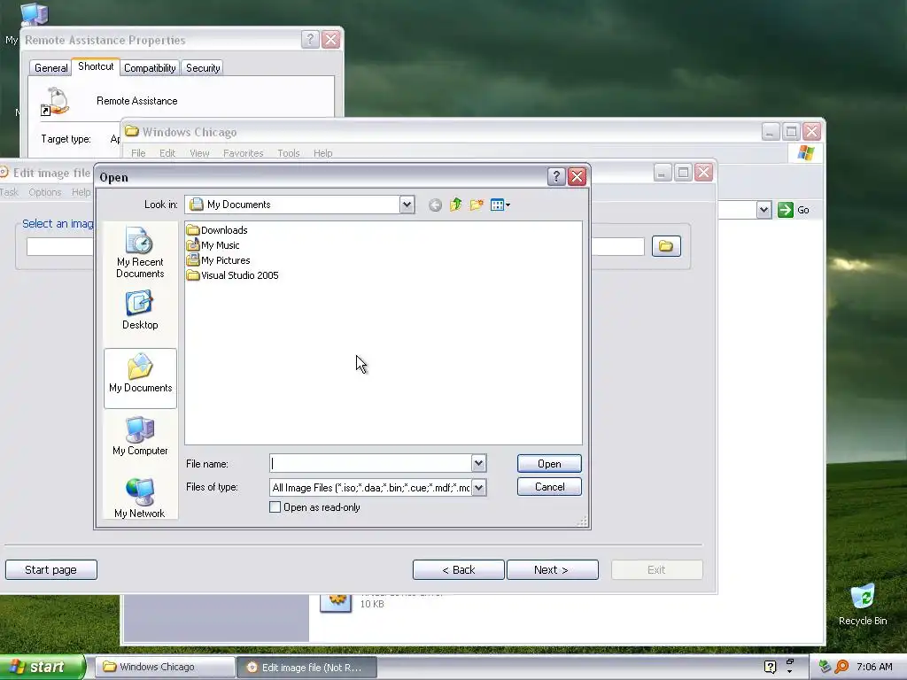Select Visual Studio 2005 folder
The height and width of the screenshot is (680, 907).
pos(233,275)
